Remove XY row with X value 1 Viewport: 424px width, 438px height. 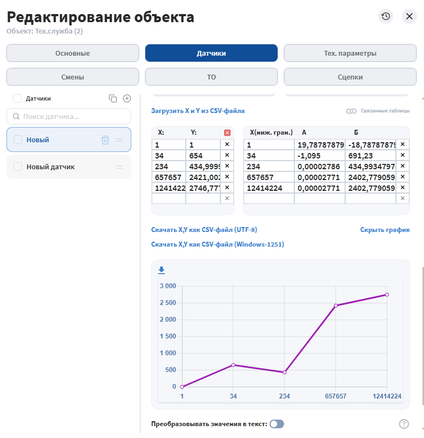pos(227,144)
